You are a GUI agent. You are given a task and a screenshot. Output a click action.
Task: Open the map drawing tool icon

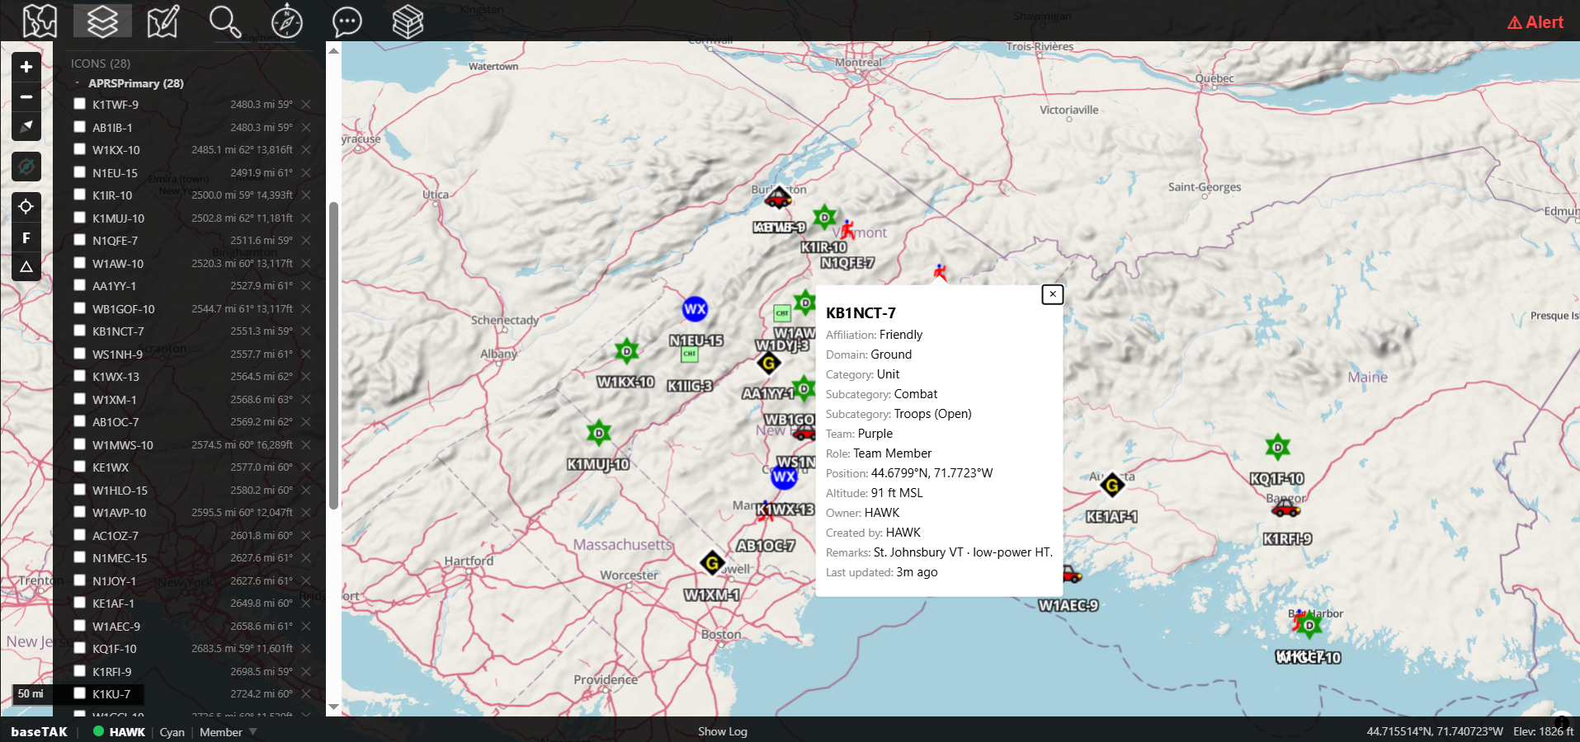pyautogui.click(x=163, y=21)
